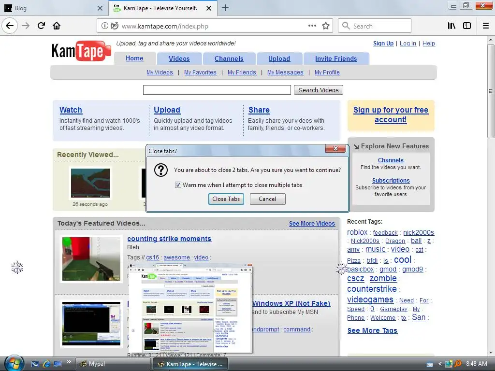Open the browser home page icon
The image size is (495, 371).
(57, 26)
